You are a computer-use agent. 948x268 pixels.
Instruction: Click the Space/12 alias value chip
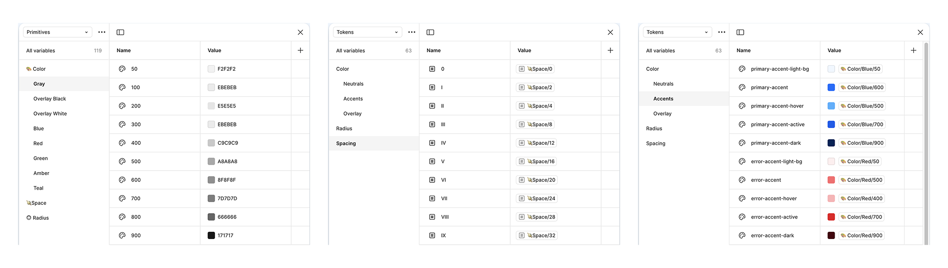(x=537, y=143)
